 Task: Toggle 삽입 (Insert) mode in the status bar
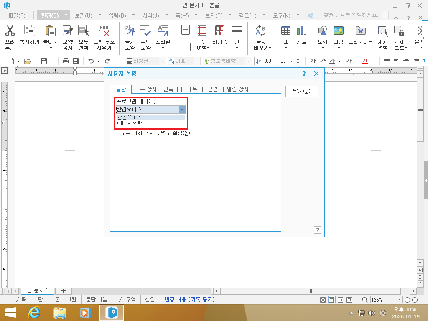(x=150, y=300)
